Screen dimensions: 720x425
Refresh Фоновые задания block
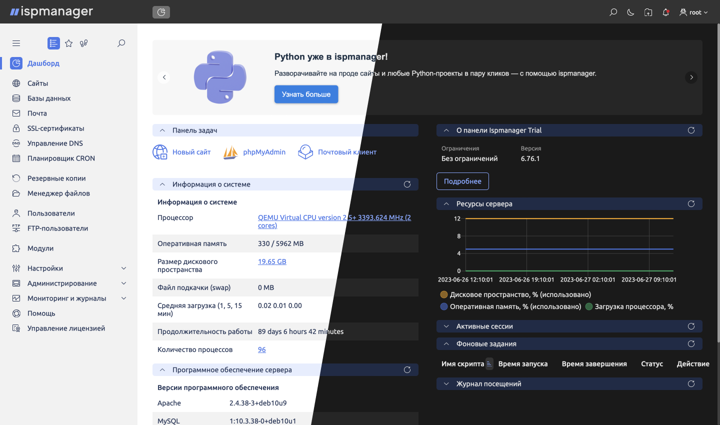pos(691,344)
